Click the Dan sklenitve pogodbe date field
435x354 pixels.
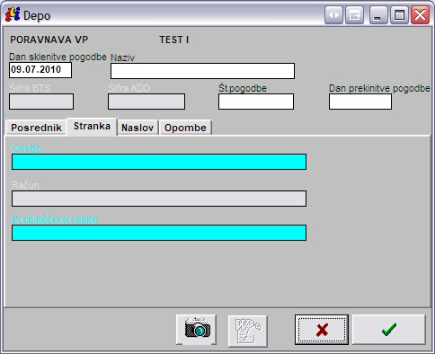(x=40, y=70)
